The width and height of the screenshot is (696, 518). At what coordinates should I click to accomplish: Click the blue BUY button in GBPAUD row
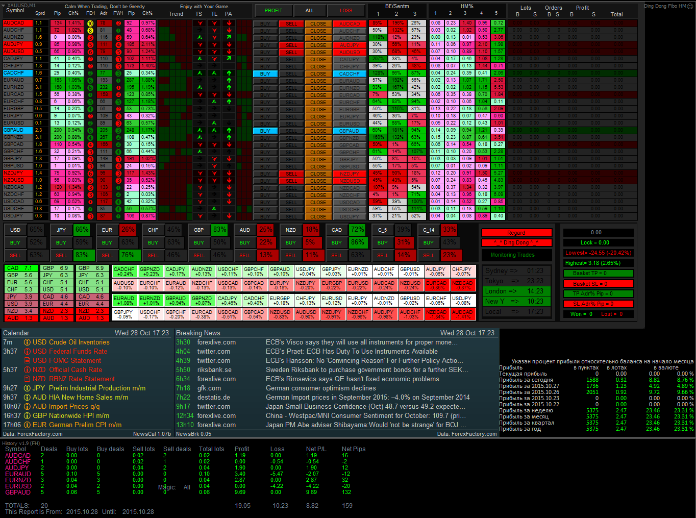coord(265,131)
